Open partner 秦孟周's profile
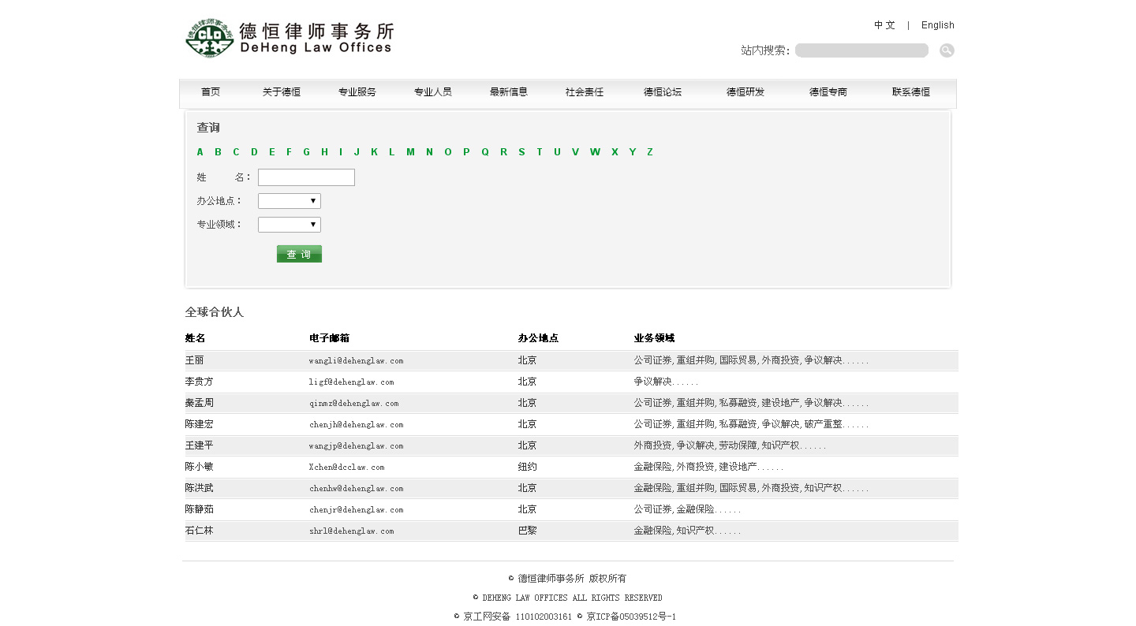1136x626 pixels. pos(199,403)
